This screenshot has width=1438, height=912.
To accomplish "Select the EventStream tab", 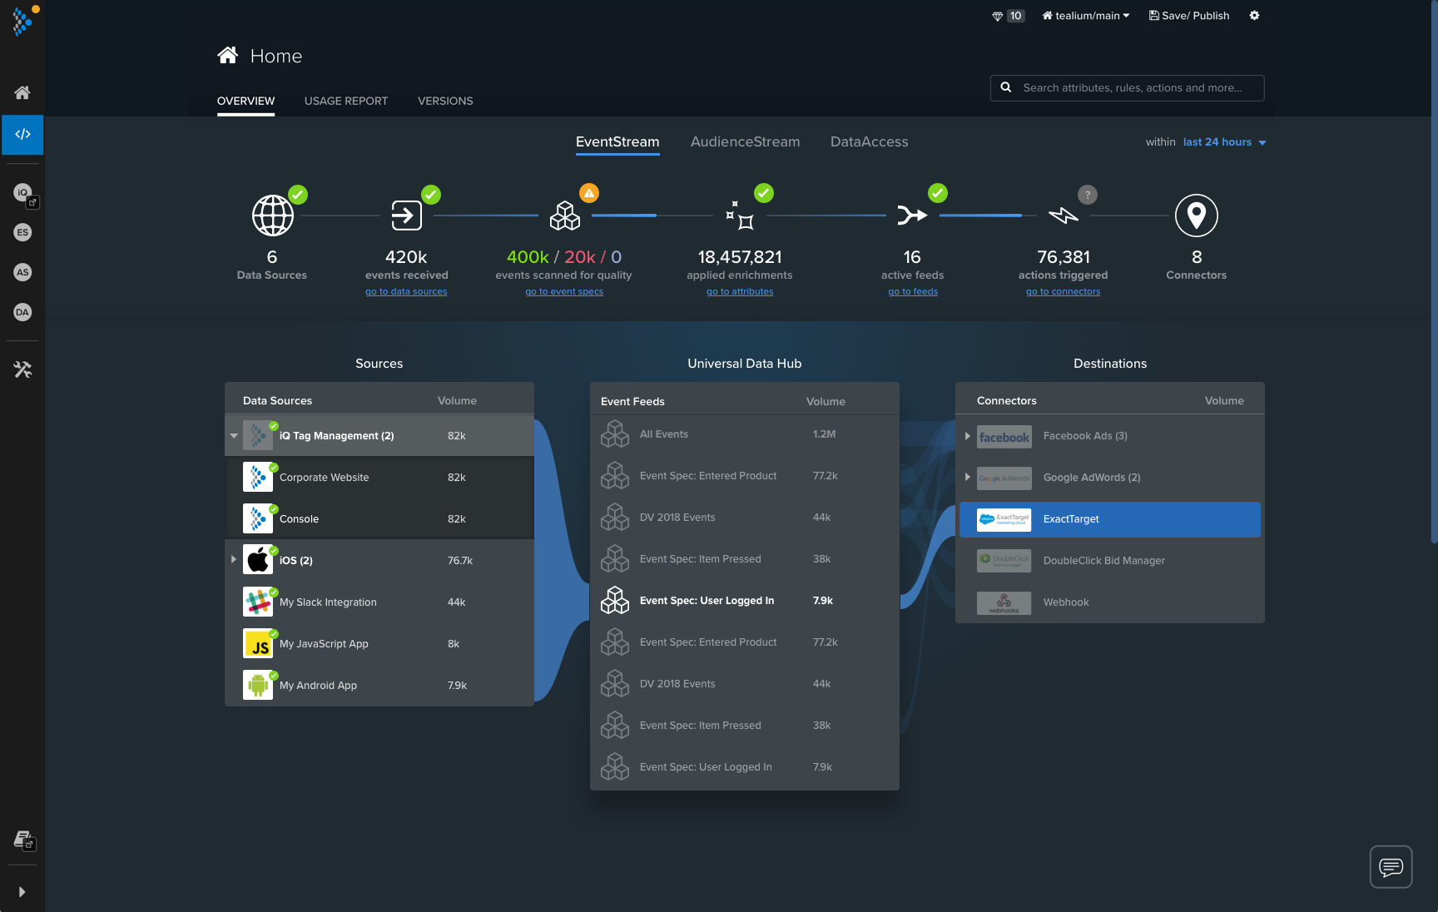I will pos(617,141).
